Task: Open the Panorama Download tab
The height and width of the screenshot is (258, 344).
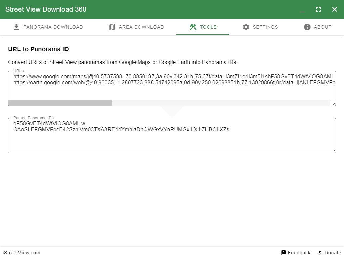Action: [48, 27]
